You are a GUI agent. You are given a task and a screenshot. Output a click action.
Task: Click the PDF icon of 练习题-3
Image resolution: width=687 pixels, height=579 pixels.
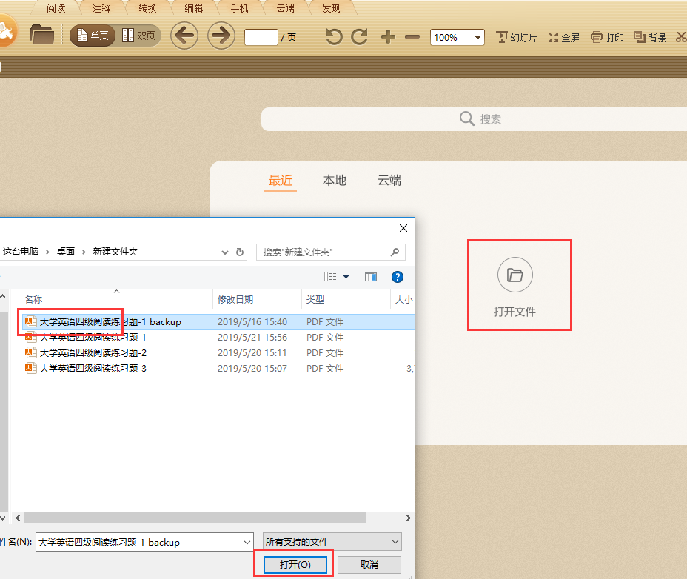point(30,368)
